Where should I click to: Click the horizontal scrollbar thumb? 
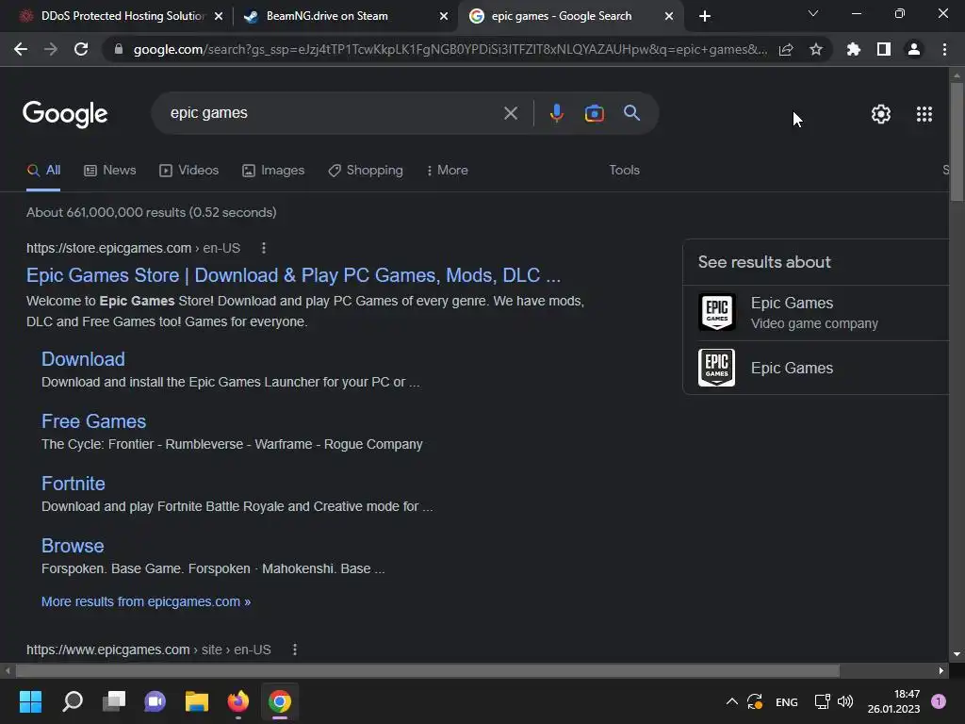427,670
